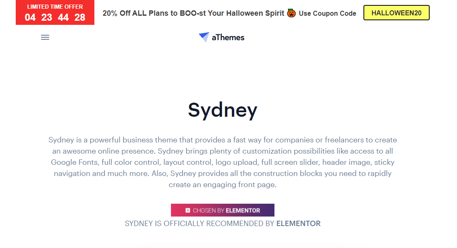Click the Limited Time Offer countdown box
Image resolution: width=457 pixels, height=248 pixels.
point(55,12)
